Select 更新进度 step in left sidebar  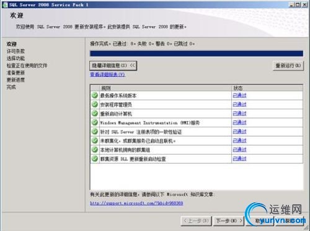(x=15, y=80)
